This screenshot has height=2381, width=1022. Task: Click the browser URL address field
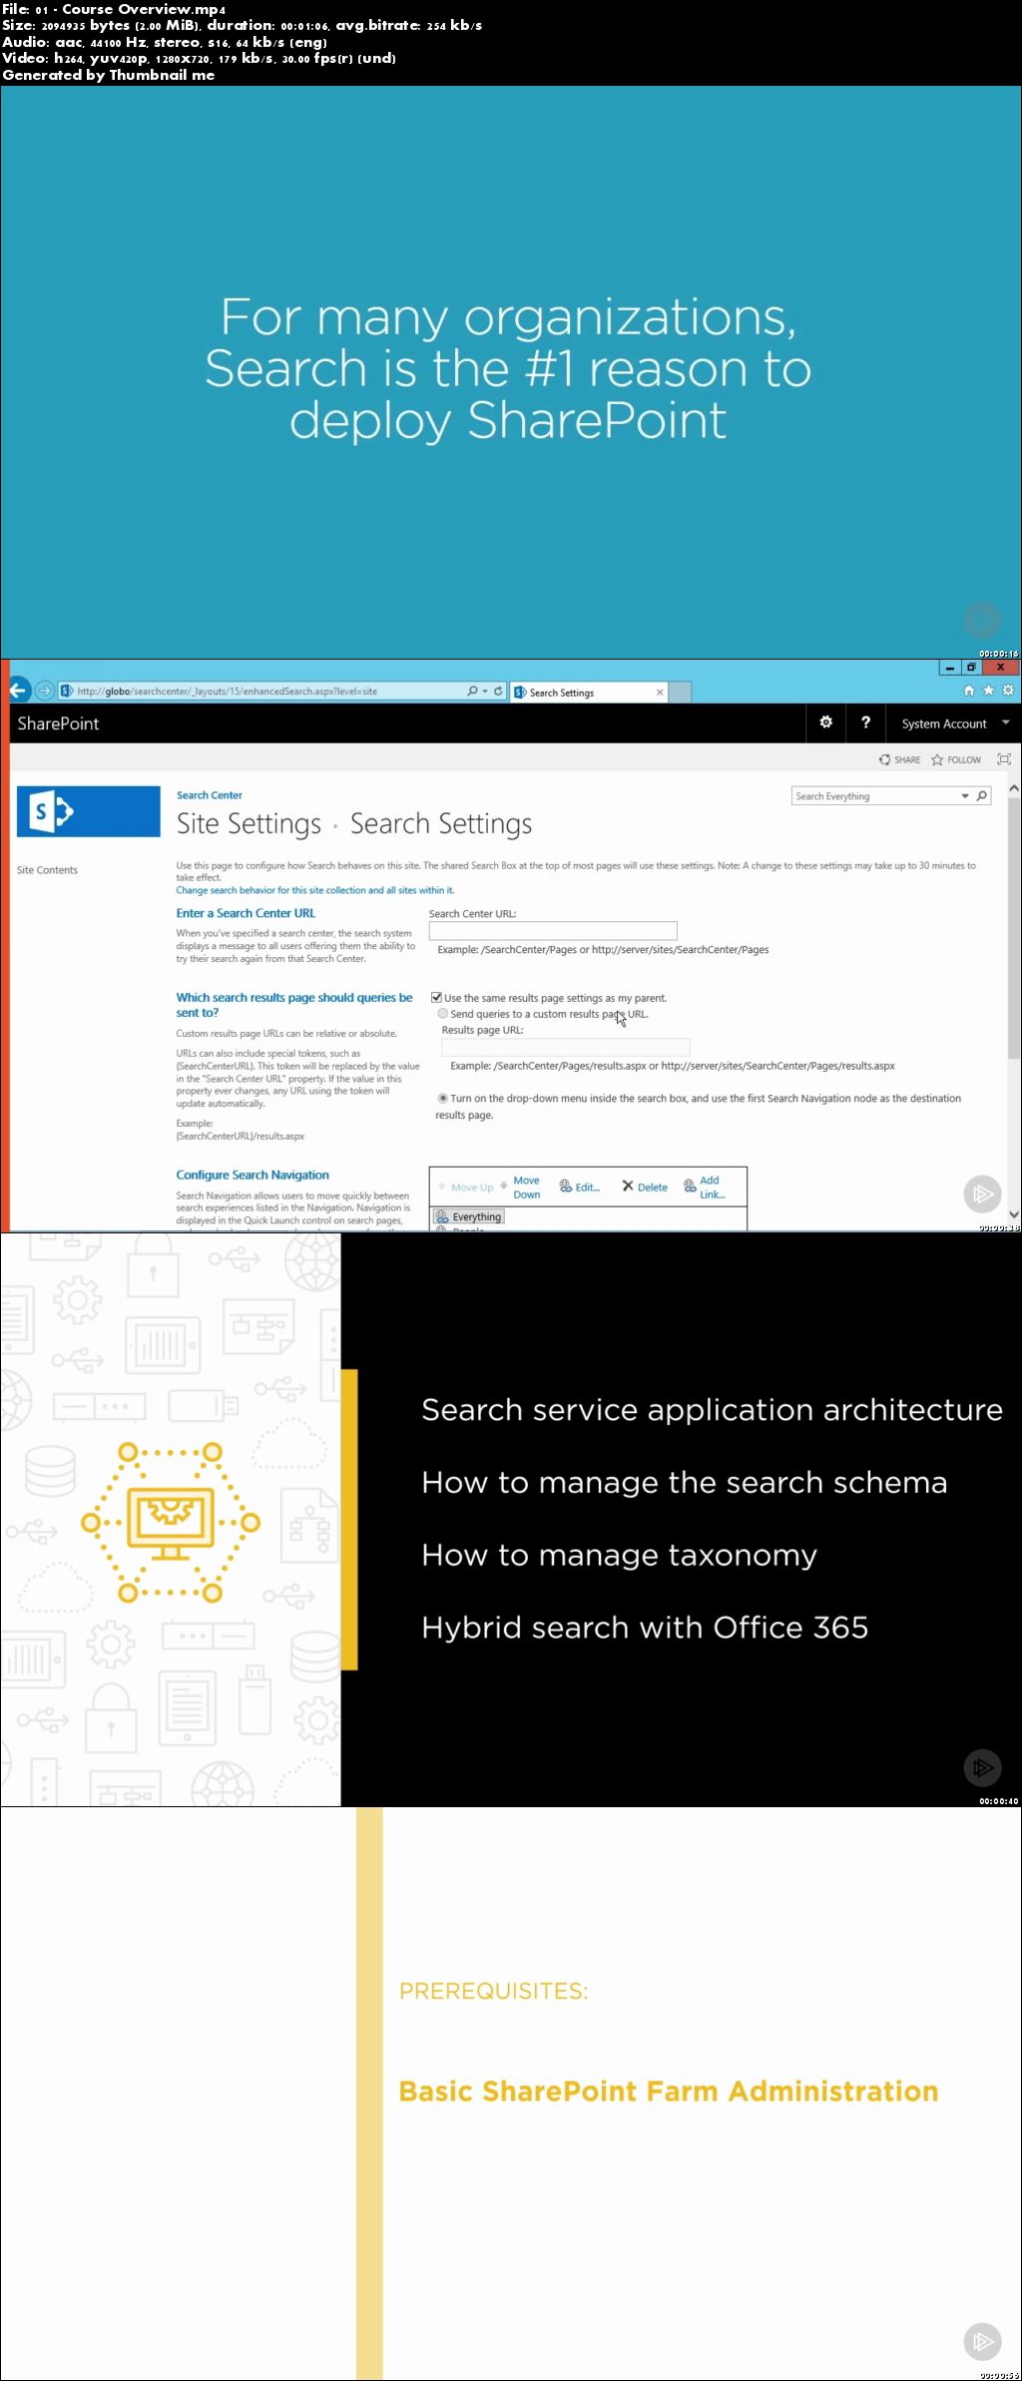click(268, 691)
